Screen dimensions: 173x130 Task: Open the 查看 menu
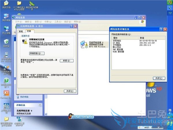coord(38,22)
